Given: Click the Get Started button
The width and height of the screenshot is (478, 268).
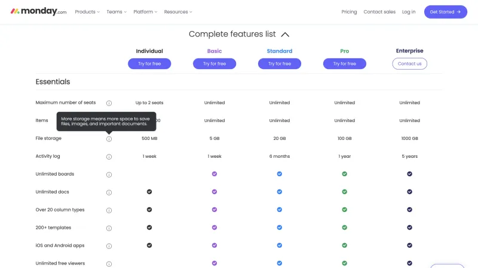Looking at the screenshot, I should [445, 12].
